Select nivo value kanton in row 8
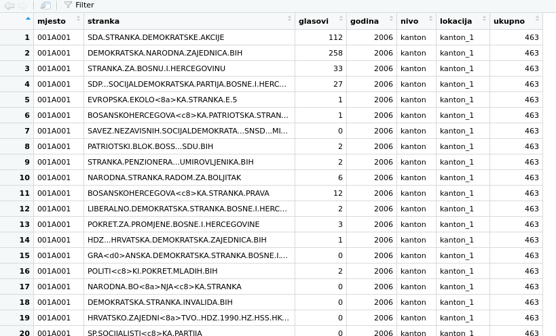The height and width of the screenshot is (336, 556). click(416, 146)
